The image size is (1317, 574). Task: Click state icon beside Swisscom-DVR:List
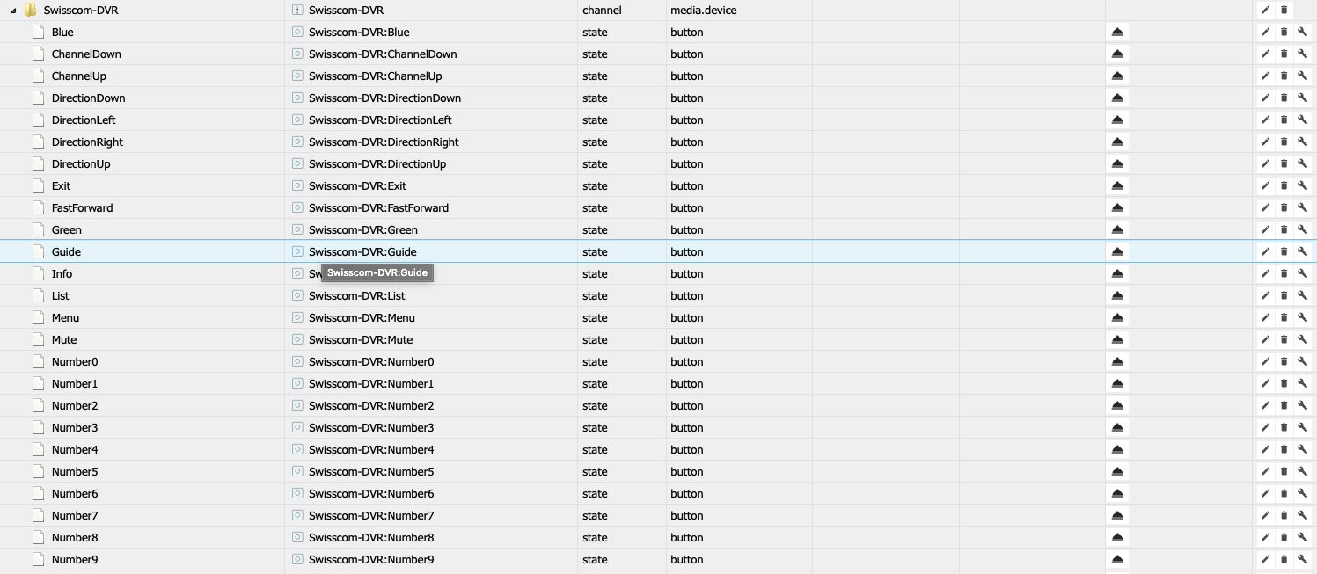tap(297, 295)
